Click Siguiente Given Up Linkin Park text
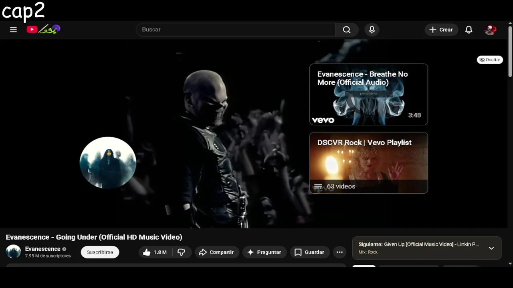 click(419, 244)
